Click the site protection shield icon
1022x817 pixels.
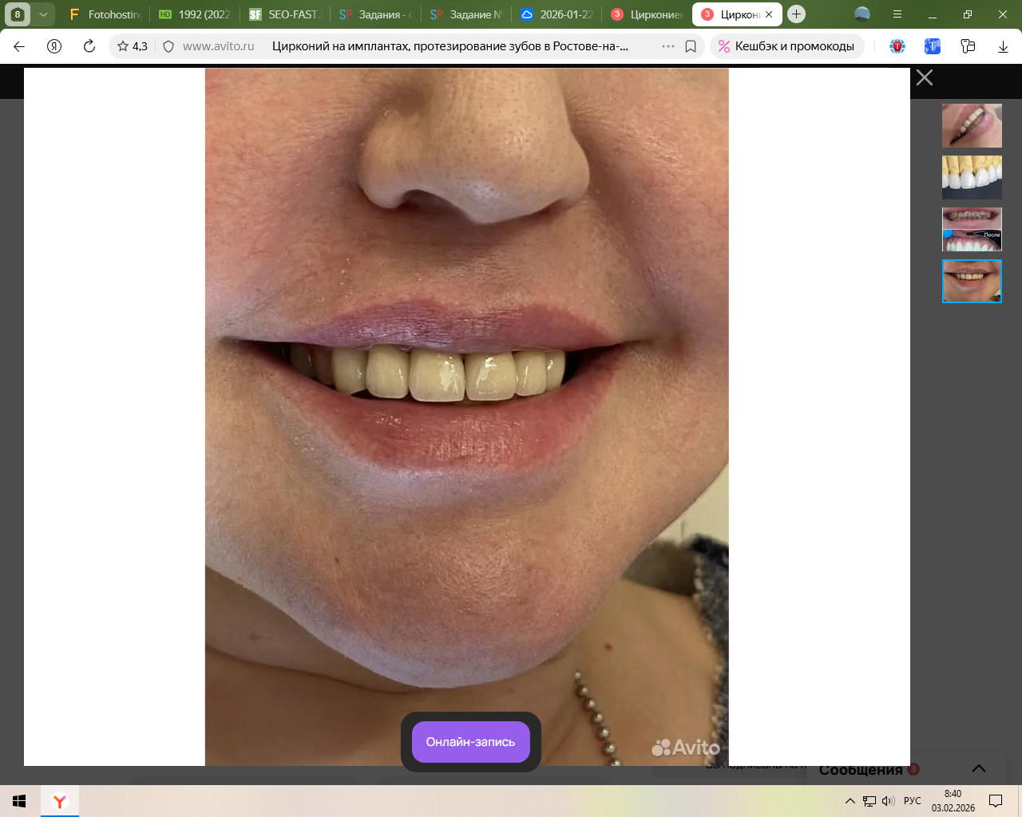coord(168,46)
